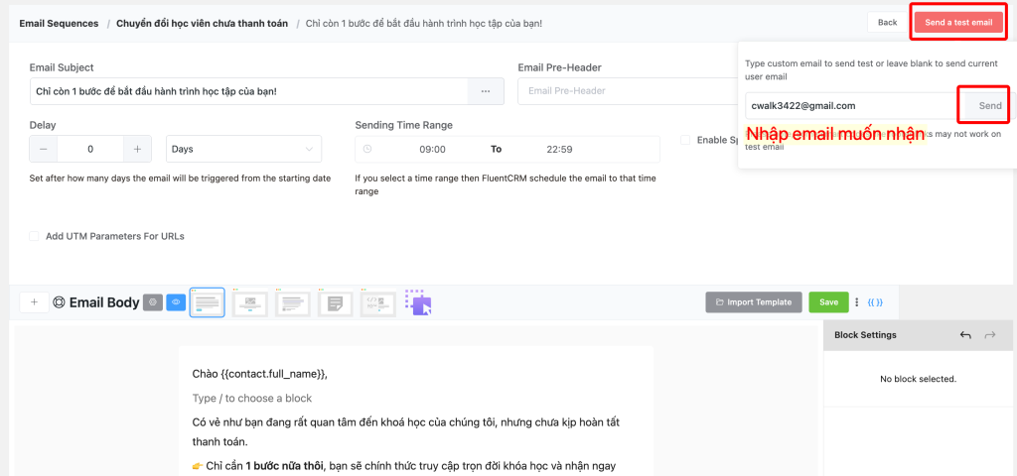The height and width of the screenshot is (476, 1017).
Task: Select the drag-and-drop visual builder icon
Action: click(418, 302)
